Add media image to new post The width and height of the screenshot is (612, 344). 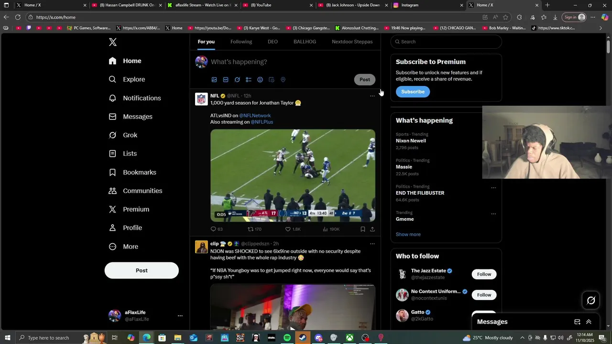tap(214, 80)
